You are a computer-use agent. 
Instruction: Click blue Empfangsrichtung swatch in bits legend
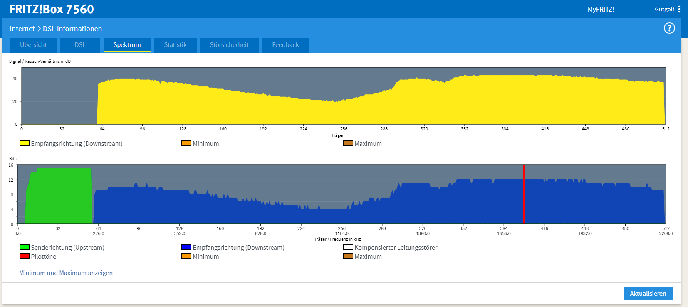click(x=186, y=247)
